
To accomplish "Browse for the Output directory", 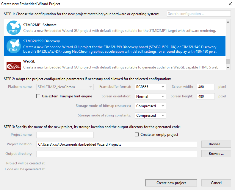I will click(x=216, y=154).
